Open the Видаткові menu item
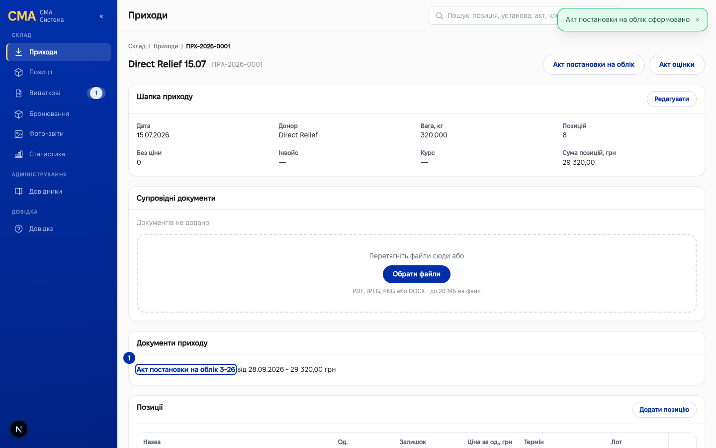 pos(59,93)
